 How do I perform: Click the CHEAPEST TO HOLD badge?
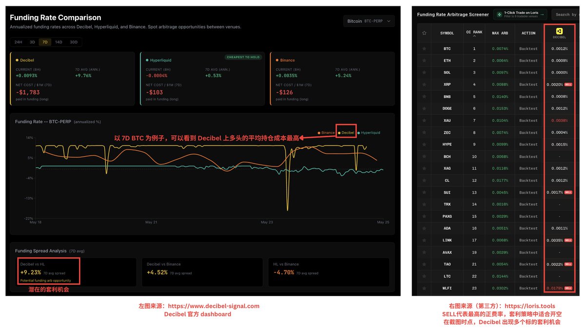point(243,57)
